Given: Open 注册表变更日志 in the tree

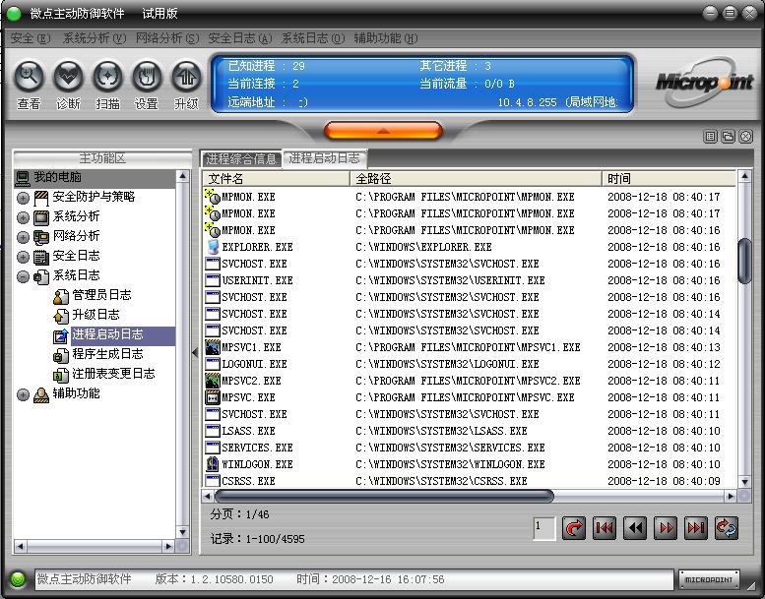Looking at the screenshot, I should point(113,374).
